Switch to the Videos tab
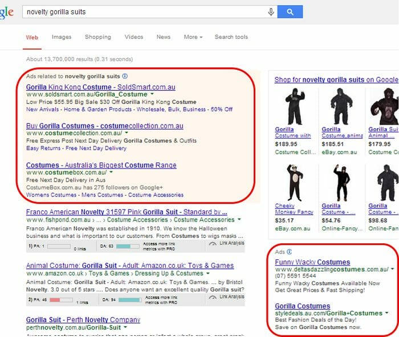 click(x=134, y=37)
